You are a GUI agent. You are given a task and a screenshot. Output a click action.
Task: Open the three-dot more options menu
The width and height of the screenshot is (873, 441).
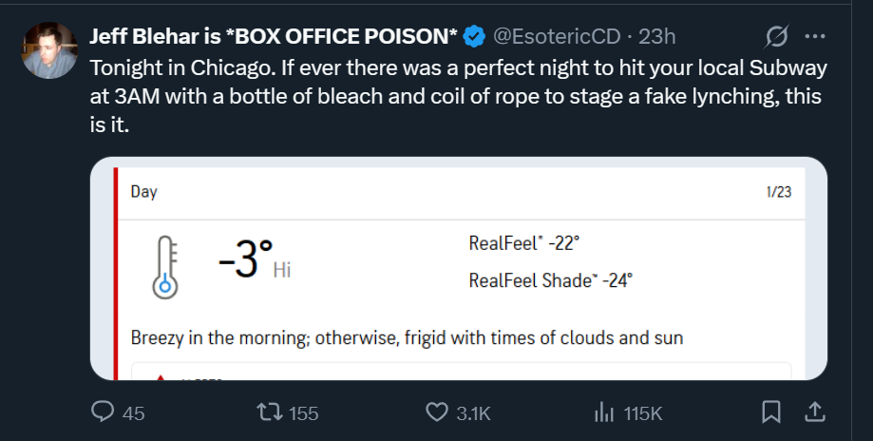(x=814, y=37)
